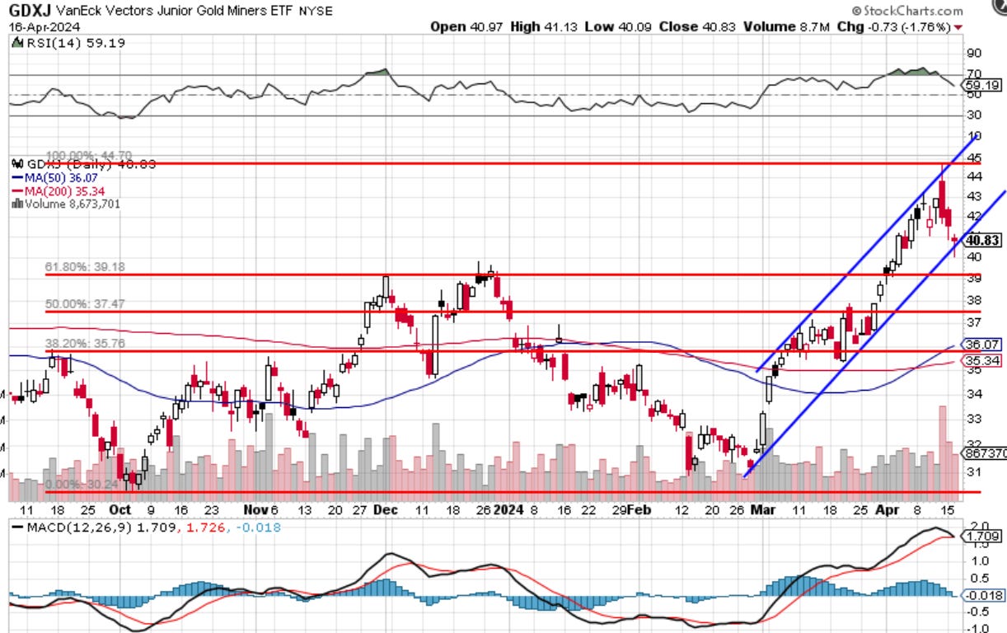
Task: Click the GDXJ ticker symbol in header
Action: (28, 12)
